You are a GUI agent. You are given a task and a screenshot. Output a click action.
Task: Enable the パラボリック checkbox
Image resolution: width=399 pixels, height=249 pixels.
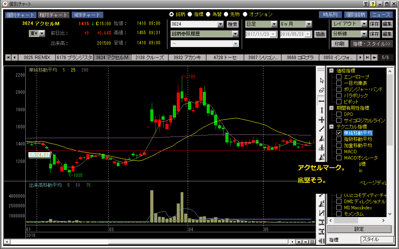point(339,96)
